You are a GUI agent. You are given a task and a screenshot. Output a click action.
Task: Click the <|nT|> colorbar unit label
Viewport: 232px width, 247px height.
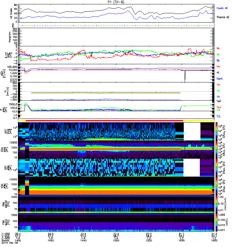227,222
